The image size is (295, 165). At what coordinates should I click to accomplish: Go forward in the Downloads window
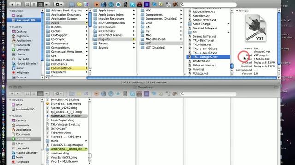tap(18, 93)
